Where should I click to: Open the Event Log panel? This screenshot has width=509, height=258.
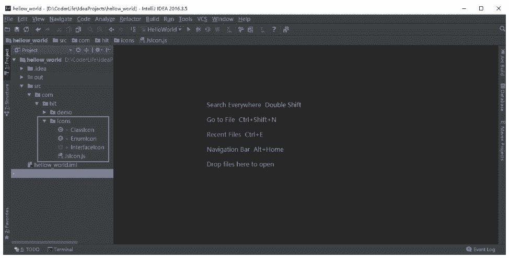point(481,250)
